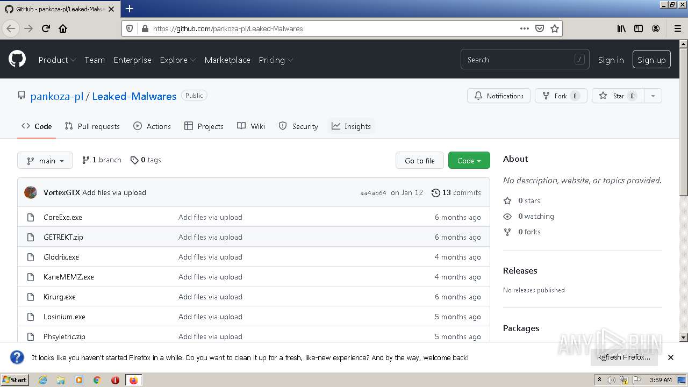This screenshot has width=688, height=387.
Task: Dismiss the Firefox refresh notification bar
Action: (671, 357)
